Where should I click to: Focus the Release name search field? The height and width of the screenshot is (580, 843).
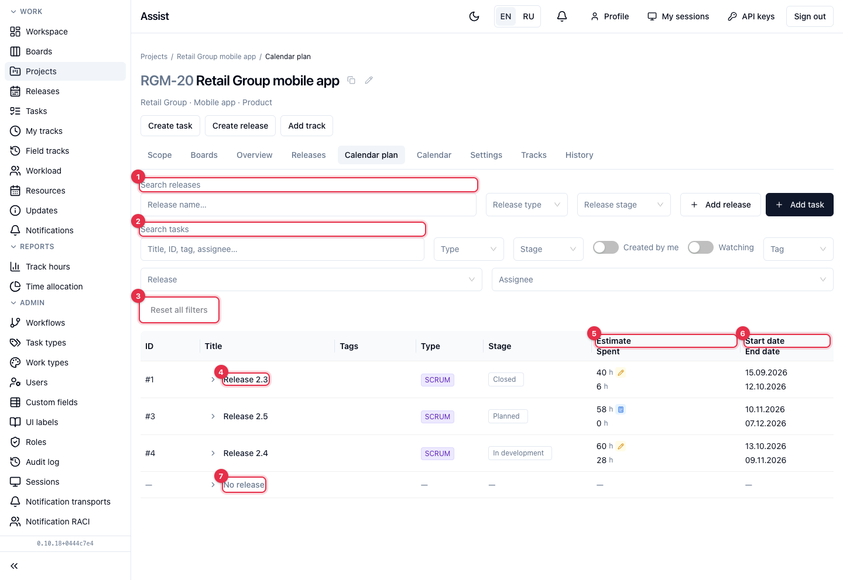coord(309,205)
